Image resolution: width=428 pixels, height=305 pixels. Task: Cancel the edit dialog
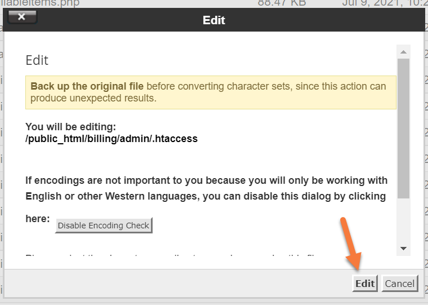[x=399, y=284]
